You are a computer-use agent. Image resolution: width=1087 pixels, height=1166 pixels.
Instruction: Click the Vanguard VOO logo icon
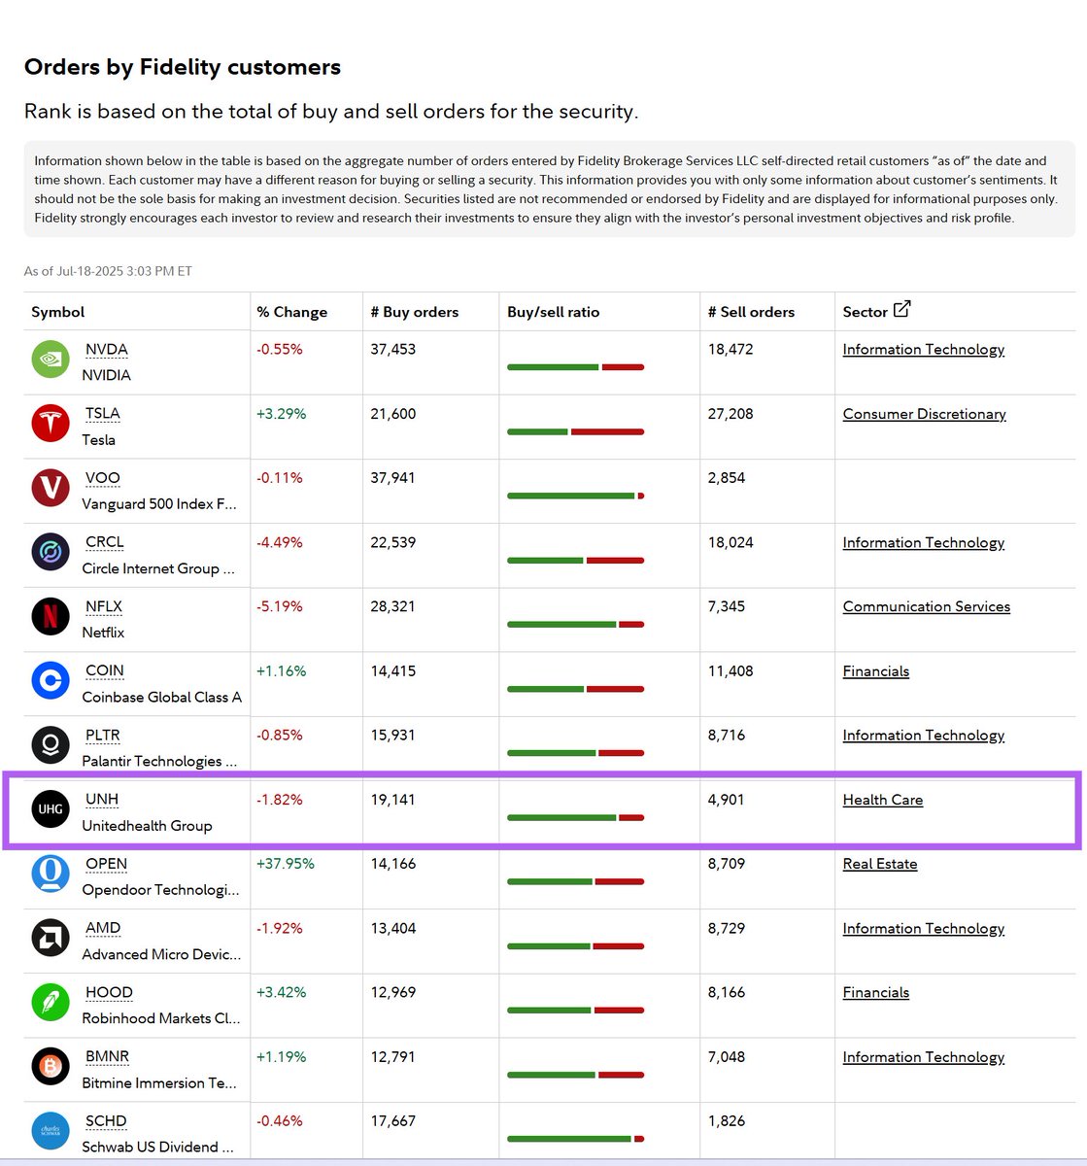pyautogui.click(x=51, y=488)
